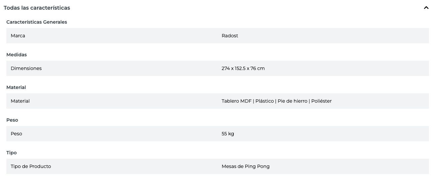The width and height of the screenshot is (437, 182).
Task: Click the Medidas section heading
Action: point(16,55)
